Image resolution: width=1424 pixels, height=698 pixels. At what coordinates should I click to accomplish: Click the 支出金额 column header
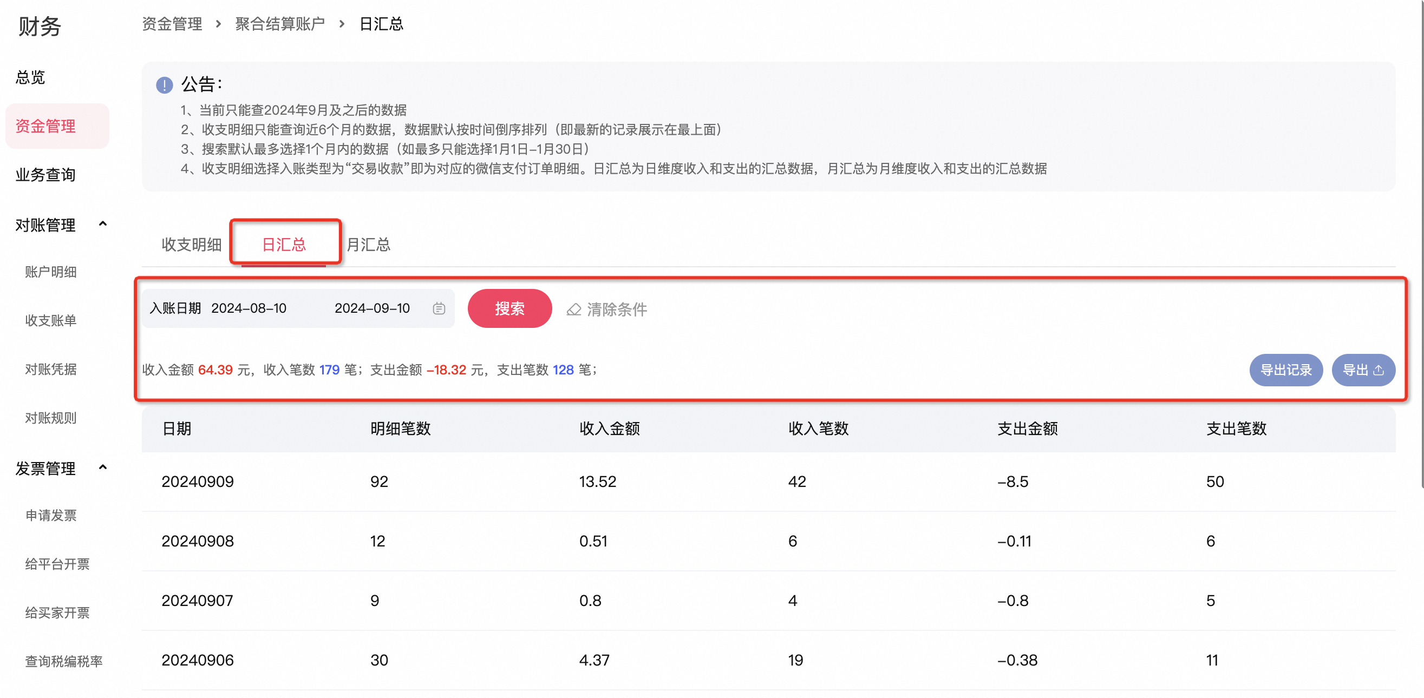(1027, 429)
